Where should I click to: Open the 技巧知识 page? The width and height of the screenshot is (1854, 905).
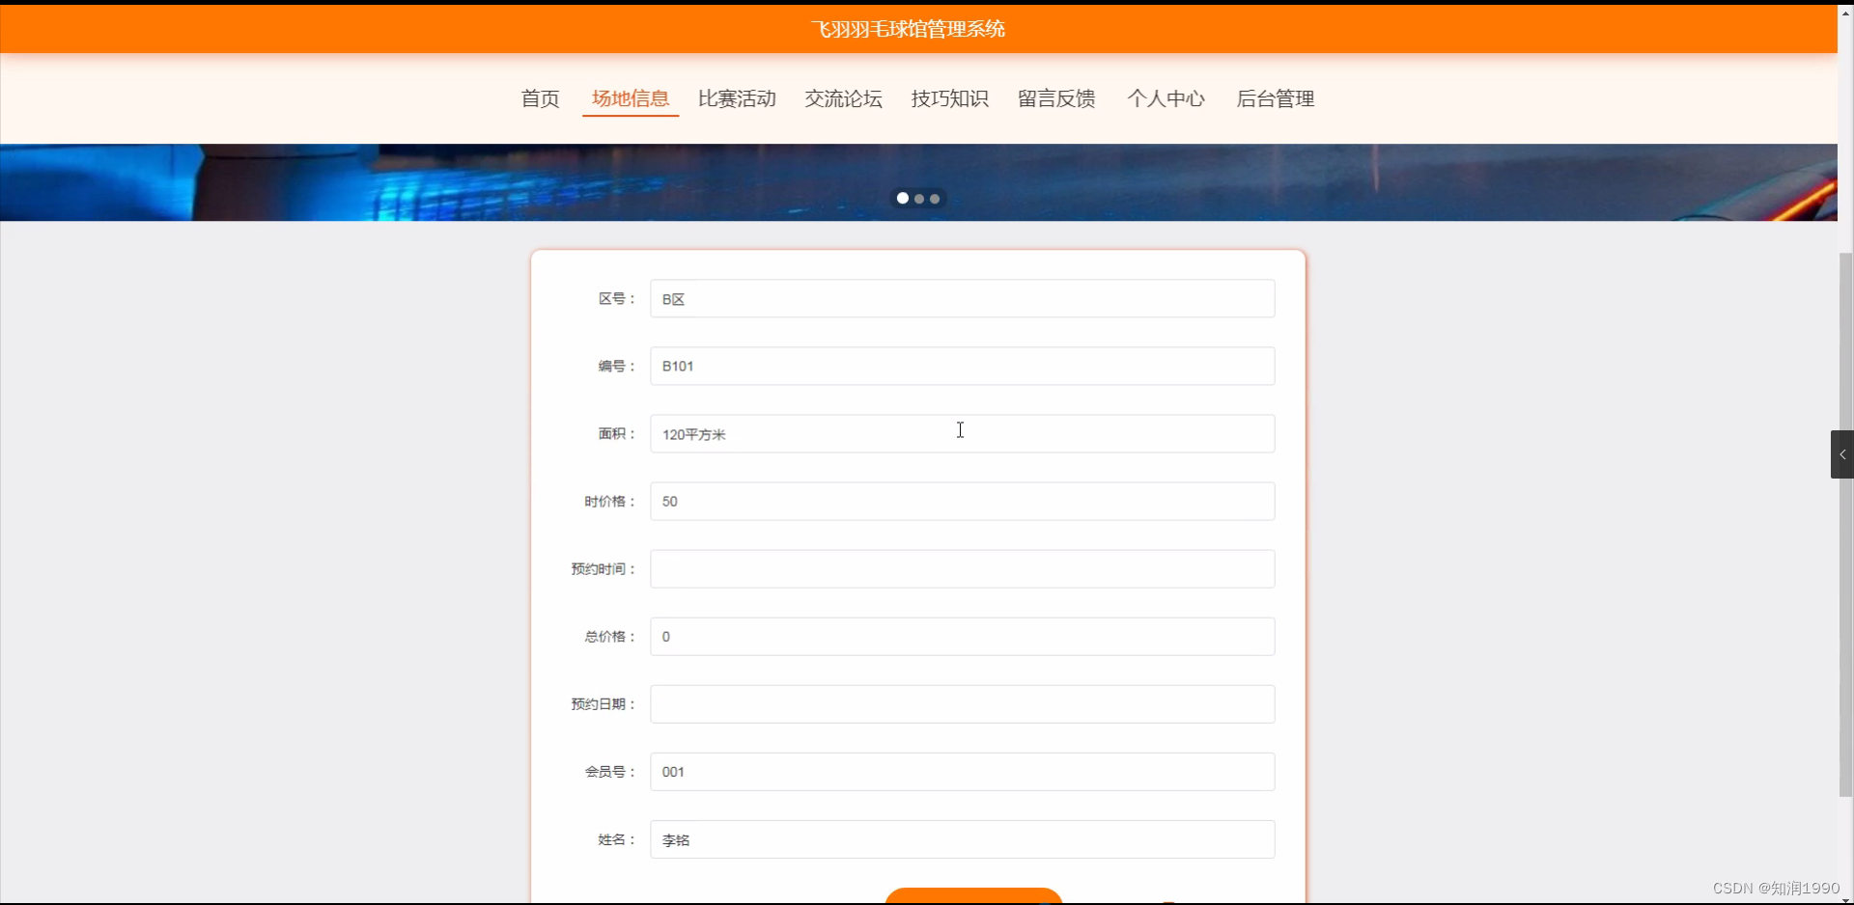coord(949,98)
